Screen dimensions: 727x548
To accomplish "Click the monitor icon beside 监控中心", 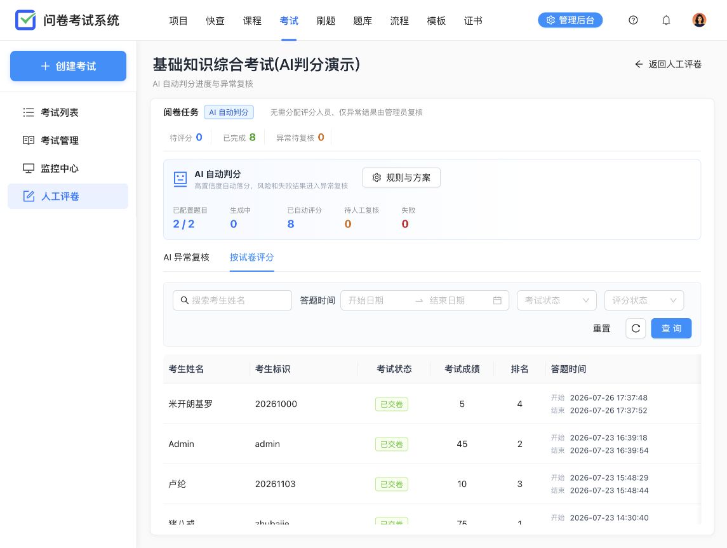I will [29, 168].
